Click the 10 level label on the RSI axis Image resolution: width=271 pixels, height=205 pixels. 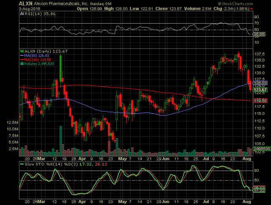257,42
